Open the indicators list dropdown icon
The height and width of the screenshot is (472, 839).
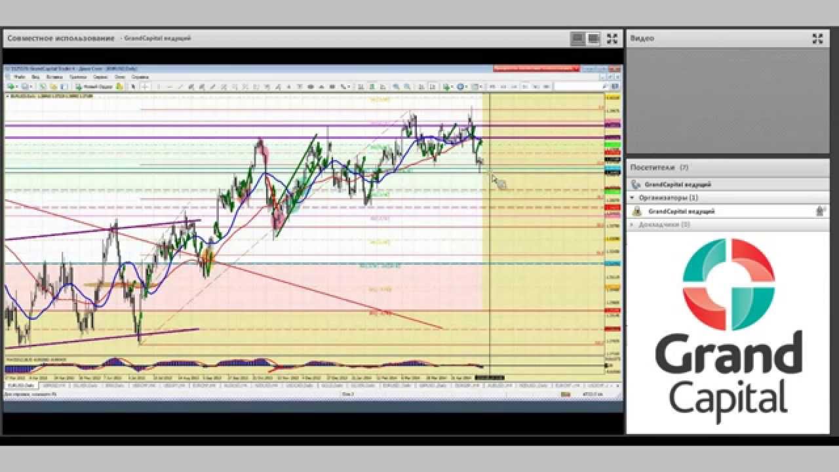pos(448,87)
